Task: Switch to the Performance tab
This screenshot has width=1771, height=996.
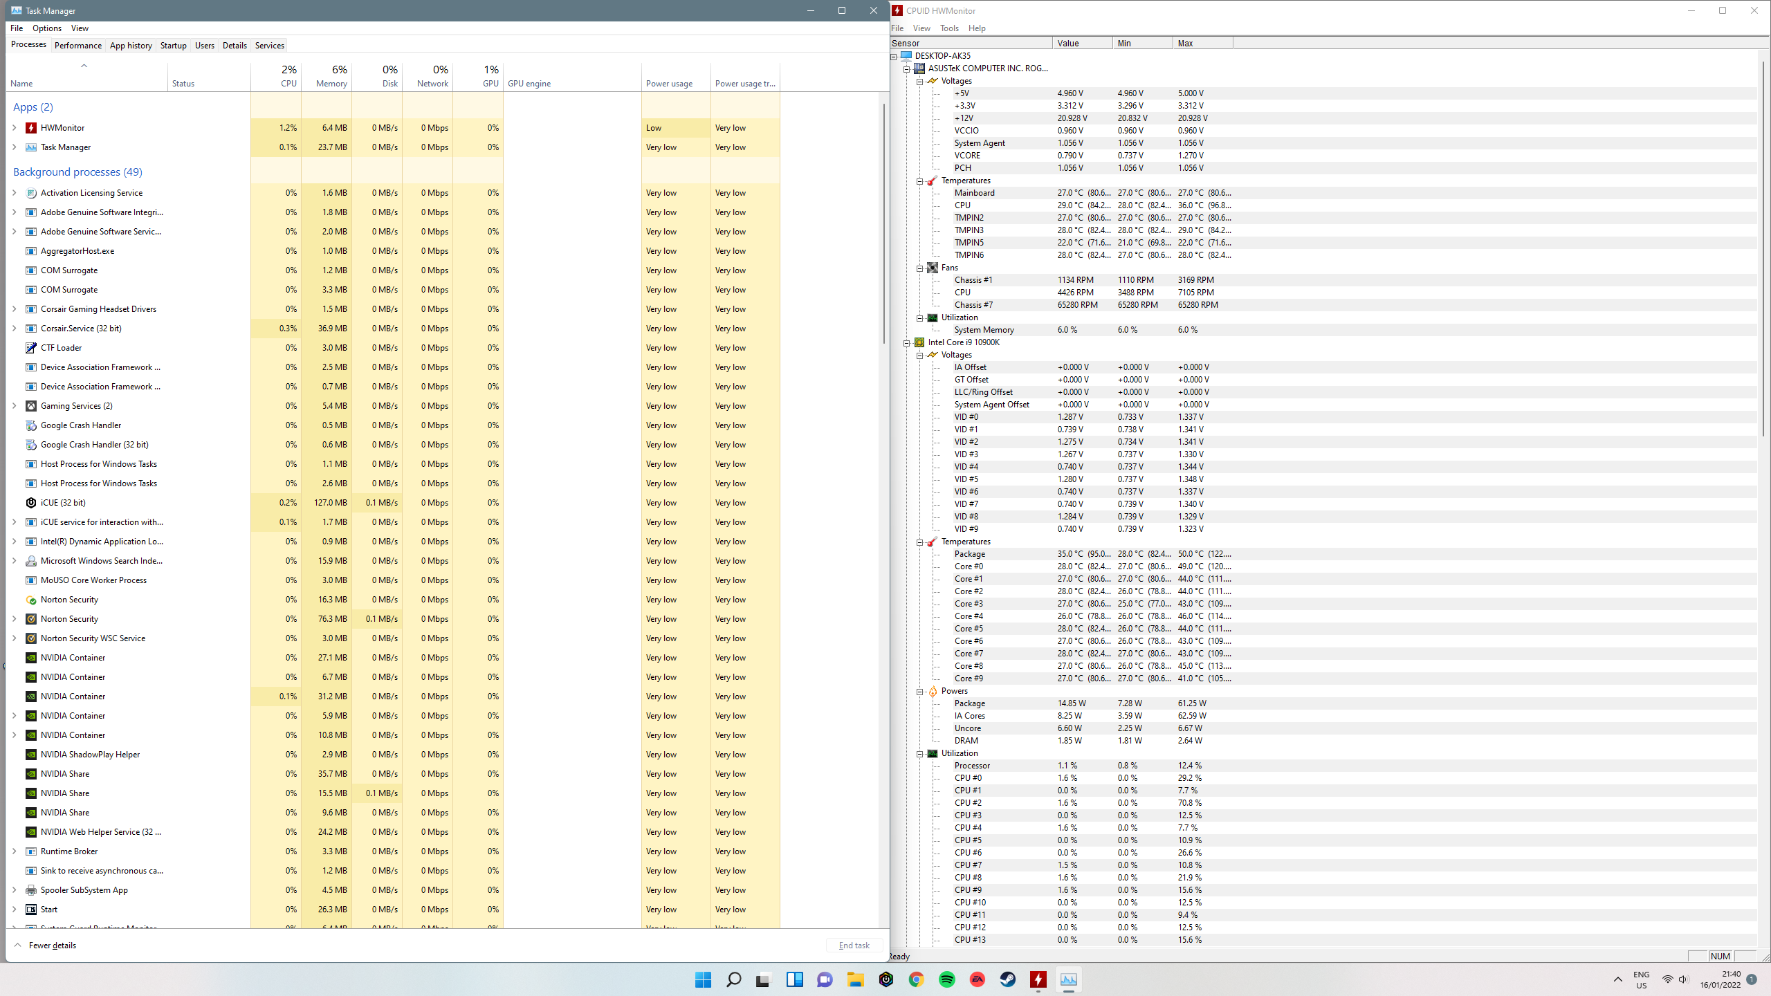Action: [78, 46]
